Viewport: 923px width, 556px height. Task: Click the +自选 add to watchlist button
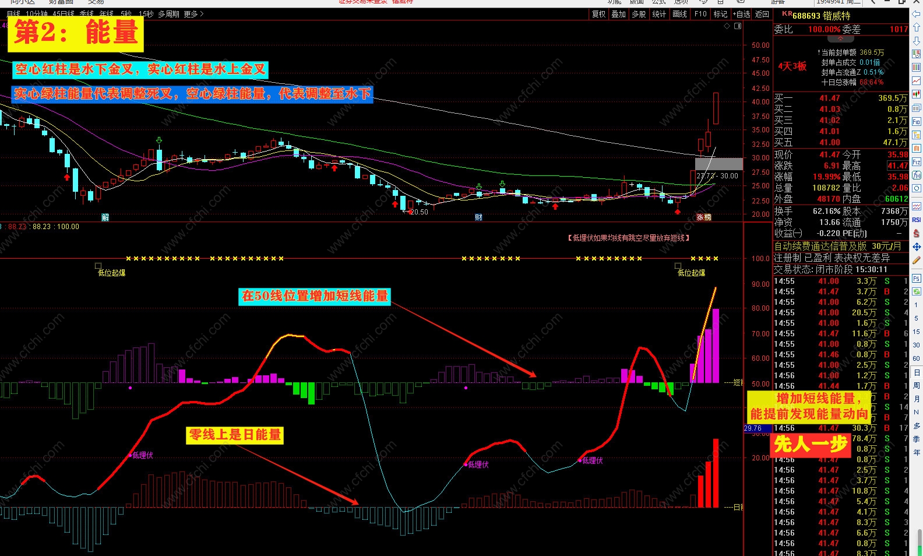coord(741,14)
